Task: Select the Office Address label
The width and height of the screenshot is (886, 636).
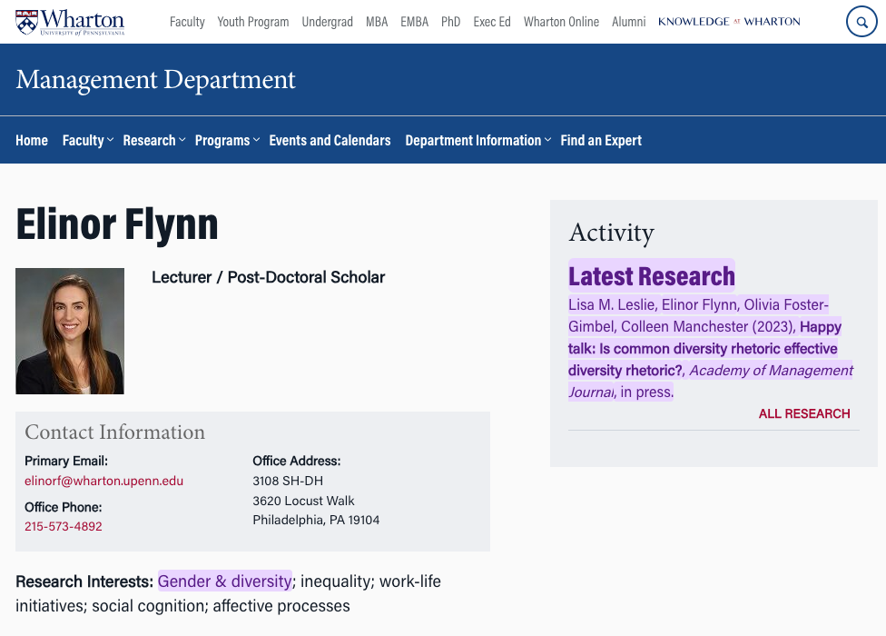Action: [297, 461]
